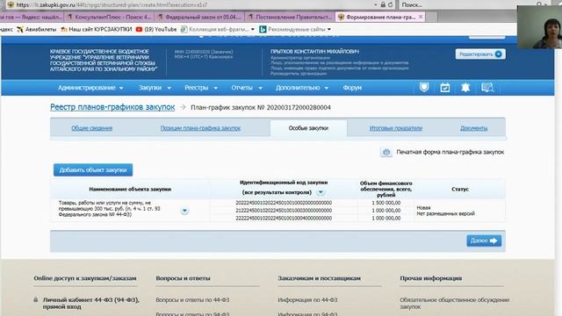Switch to the Позиции плана-графика закупок tab
This screenshot has height=316, width=562.
pyautogui.click(x=200, y=128)
